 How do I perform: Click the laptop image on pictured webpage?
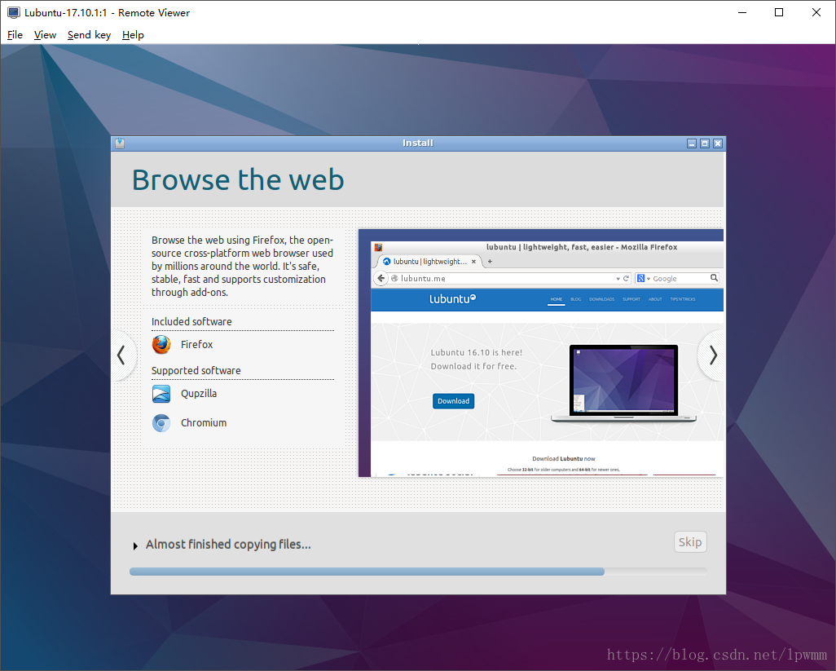coord(624,383)
